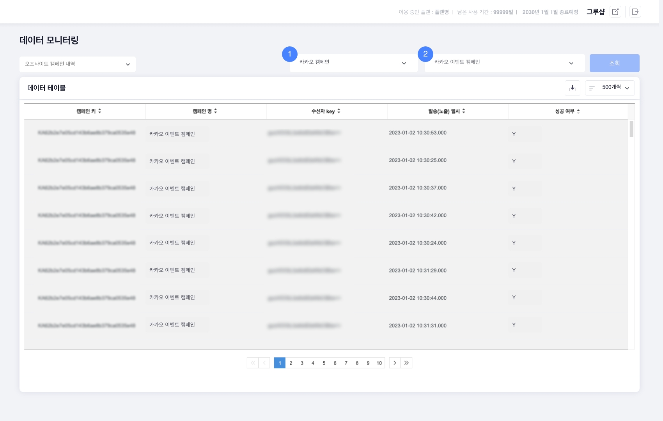Open page 5 of the table
This screenshot has width=663, height=421.
click(324, 363)
